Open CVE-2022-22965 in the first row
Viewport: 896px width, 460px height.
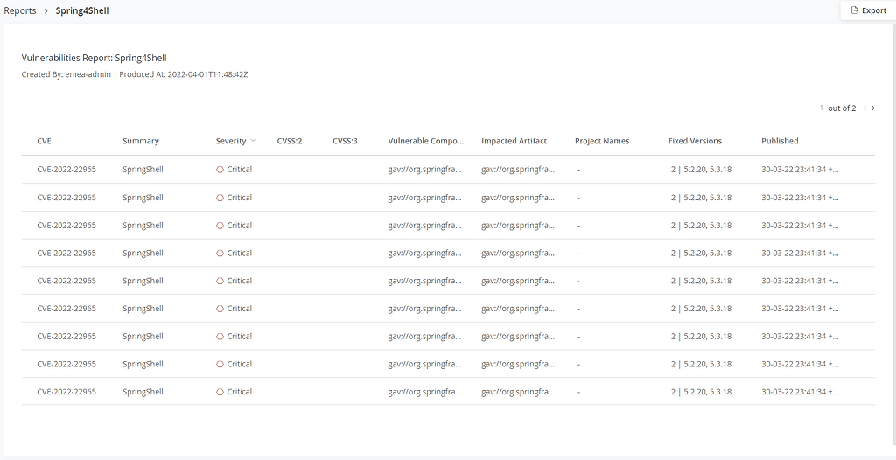point(66,170)
